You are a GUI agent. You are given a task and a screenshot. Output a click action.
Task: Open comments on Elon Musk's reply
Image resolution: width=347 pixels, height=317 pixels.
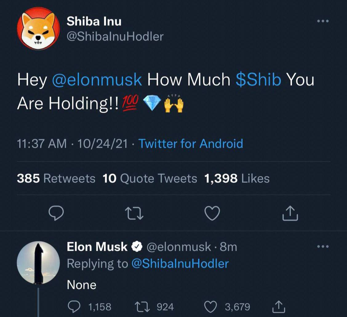pyautogui.click(x=74, y=307)
